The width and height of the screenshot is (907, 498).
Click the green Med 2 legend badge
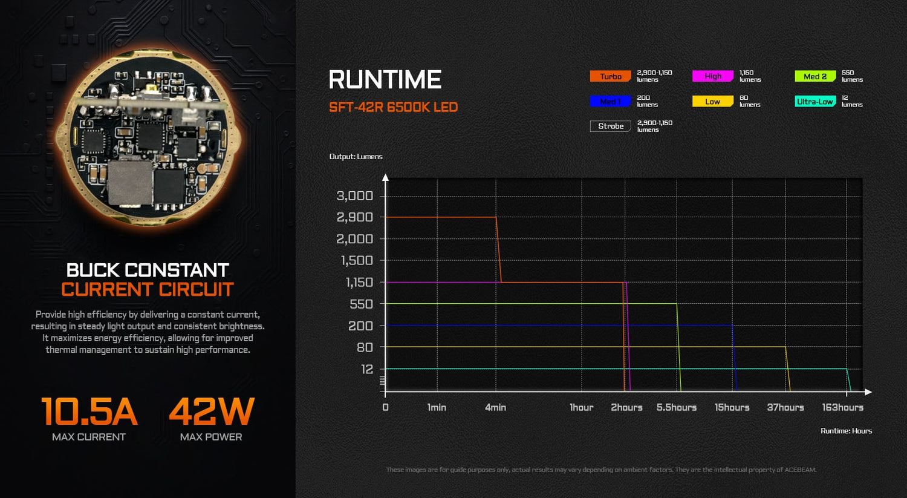coord(814,76)
